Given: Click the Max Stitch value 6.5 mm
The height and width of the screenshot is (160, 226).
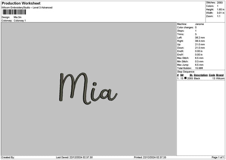Looking at the screenshot, I should (199, 58).
